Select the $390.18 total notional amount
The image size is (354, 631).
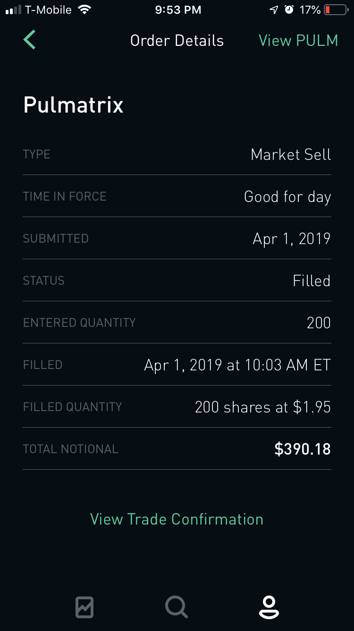point(303,449)
